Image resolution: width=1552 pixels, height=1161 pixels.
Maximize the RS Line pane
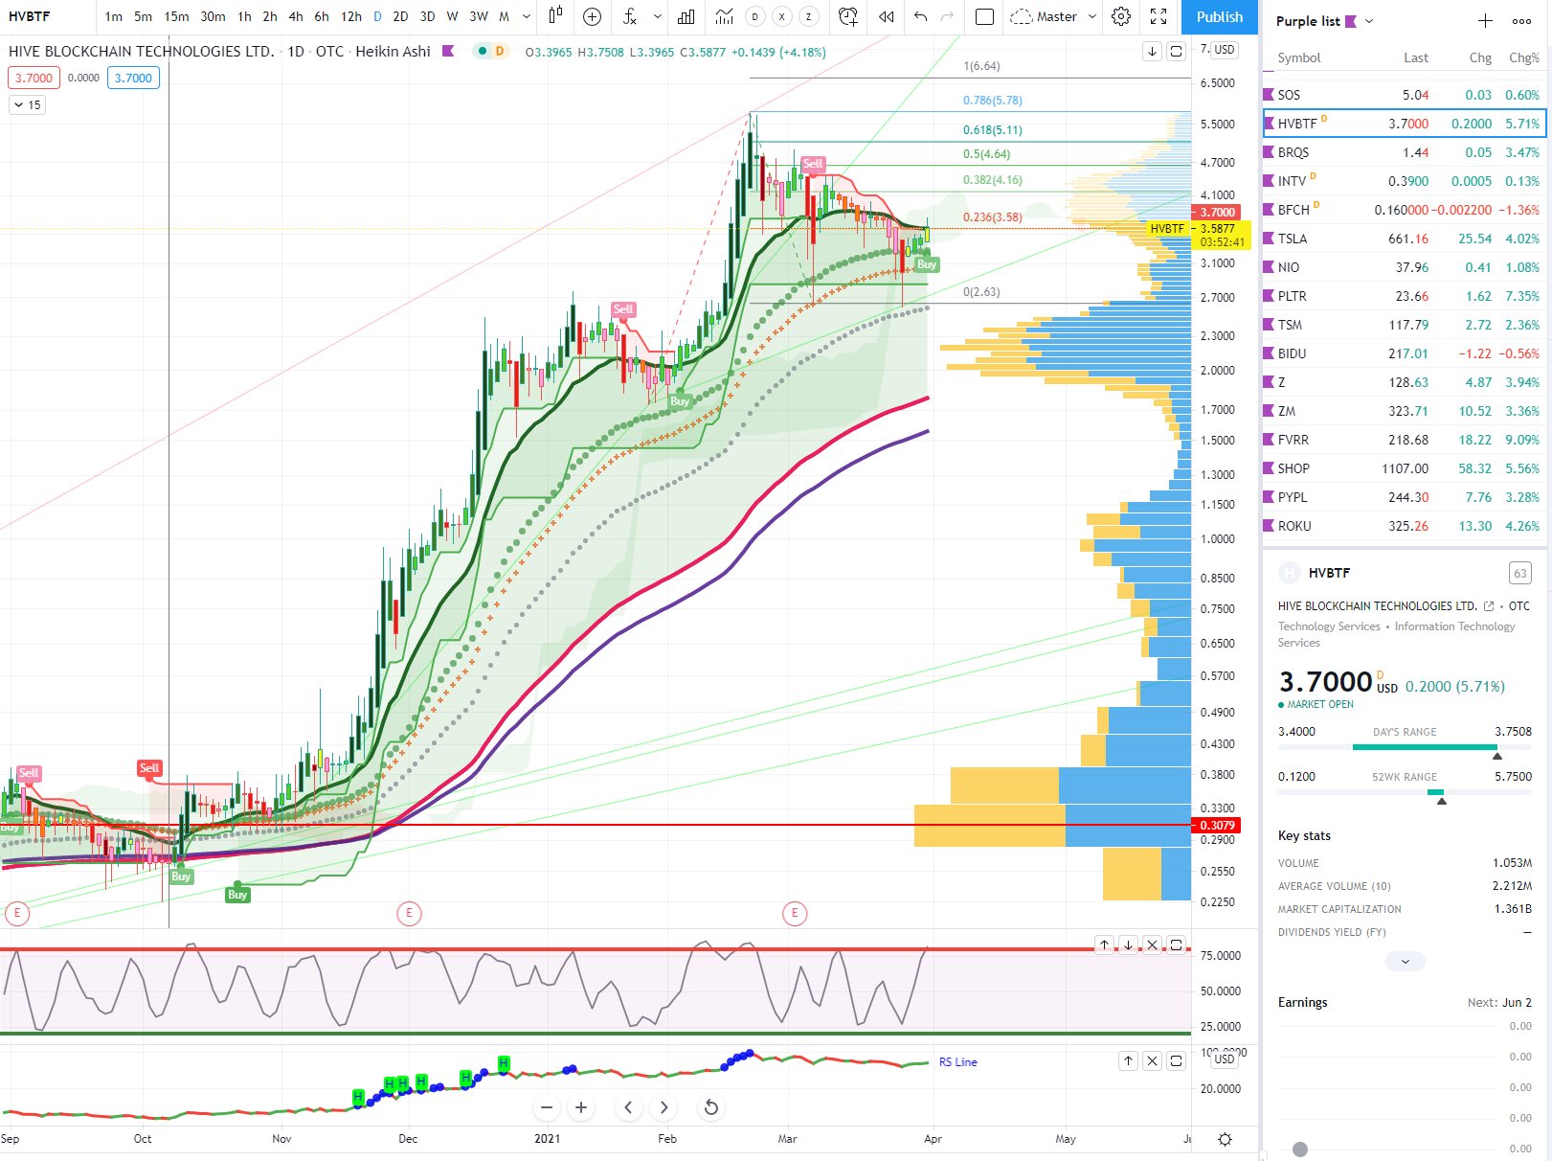(1177, 1060)
